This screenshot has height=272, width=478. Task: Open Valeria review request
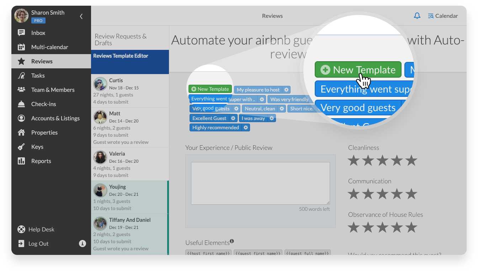pyautogui.click(x=130, y=164)
